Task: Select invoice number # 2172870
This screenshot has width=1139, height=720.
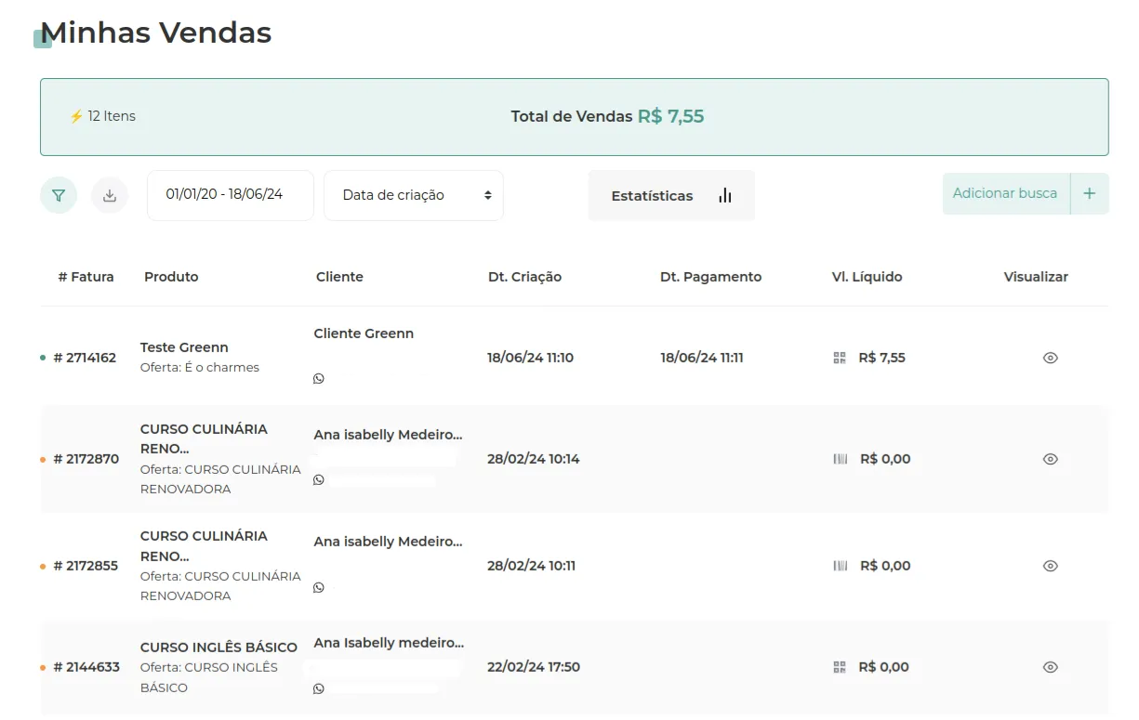Action: coord(86,459)
